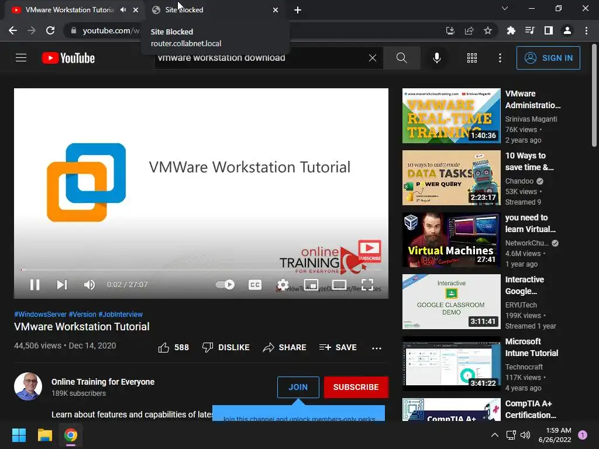599x449 pixels.
Task: Bookmark this page with star
Action: [x=488, y=30]
